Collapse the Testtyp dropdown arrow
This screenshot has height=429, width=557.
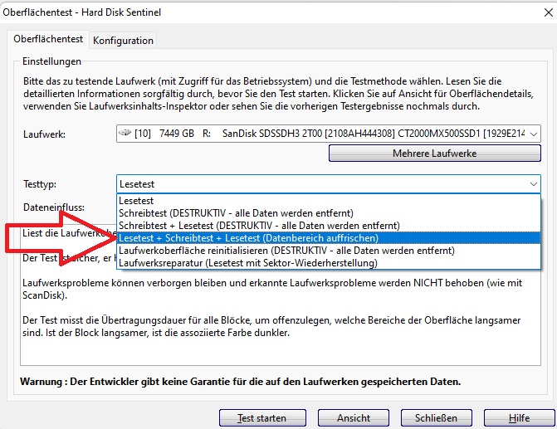tap(533, 184)
